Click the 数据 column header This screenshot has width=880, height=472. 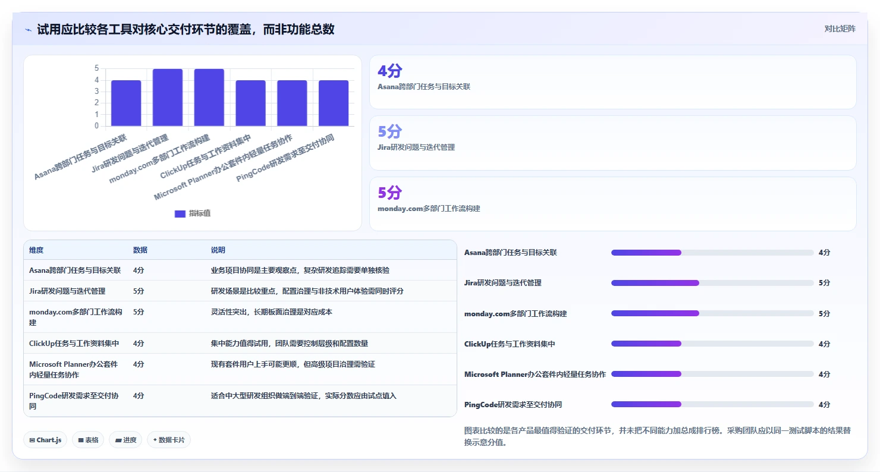140,250
